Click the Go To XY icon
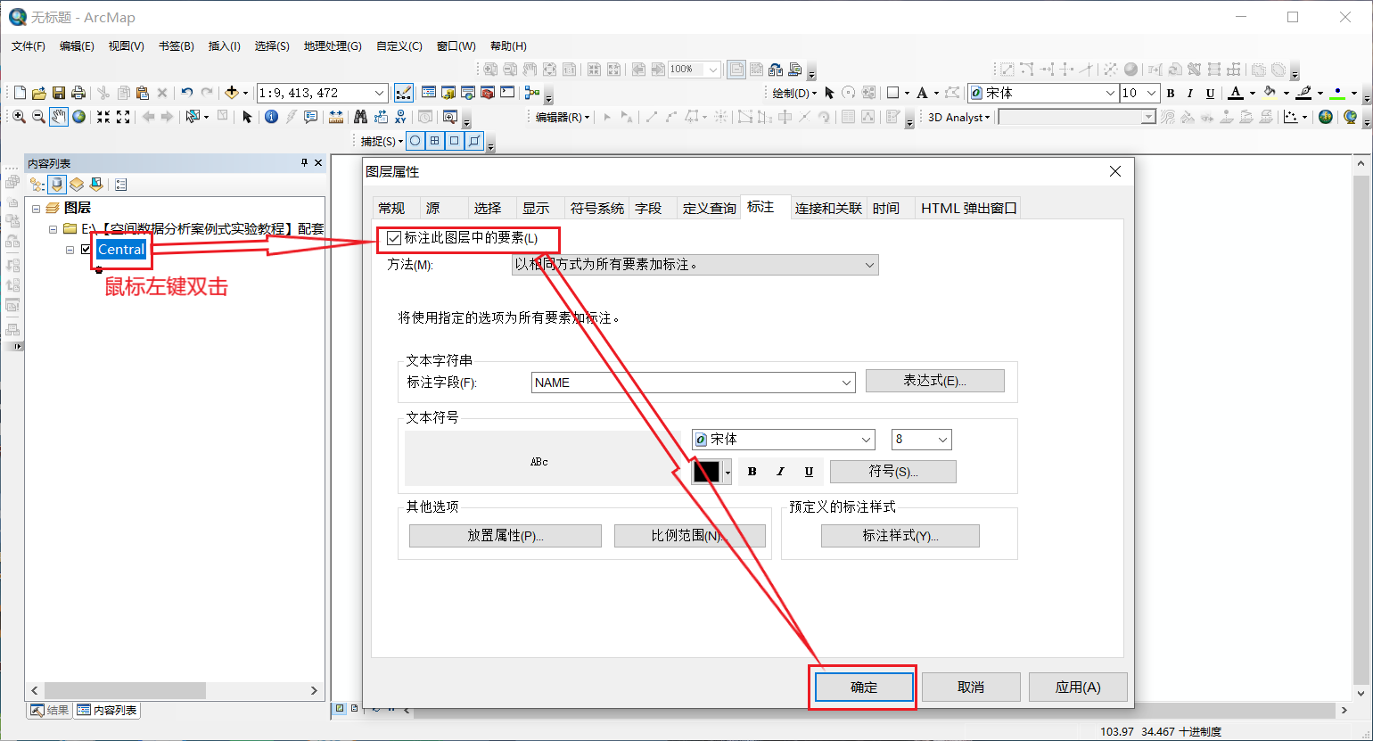The image size is (1373, 741). (400, 117)
